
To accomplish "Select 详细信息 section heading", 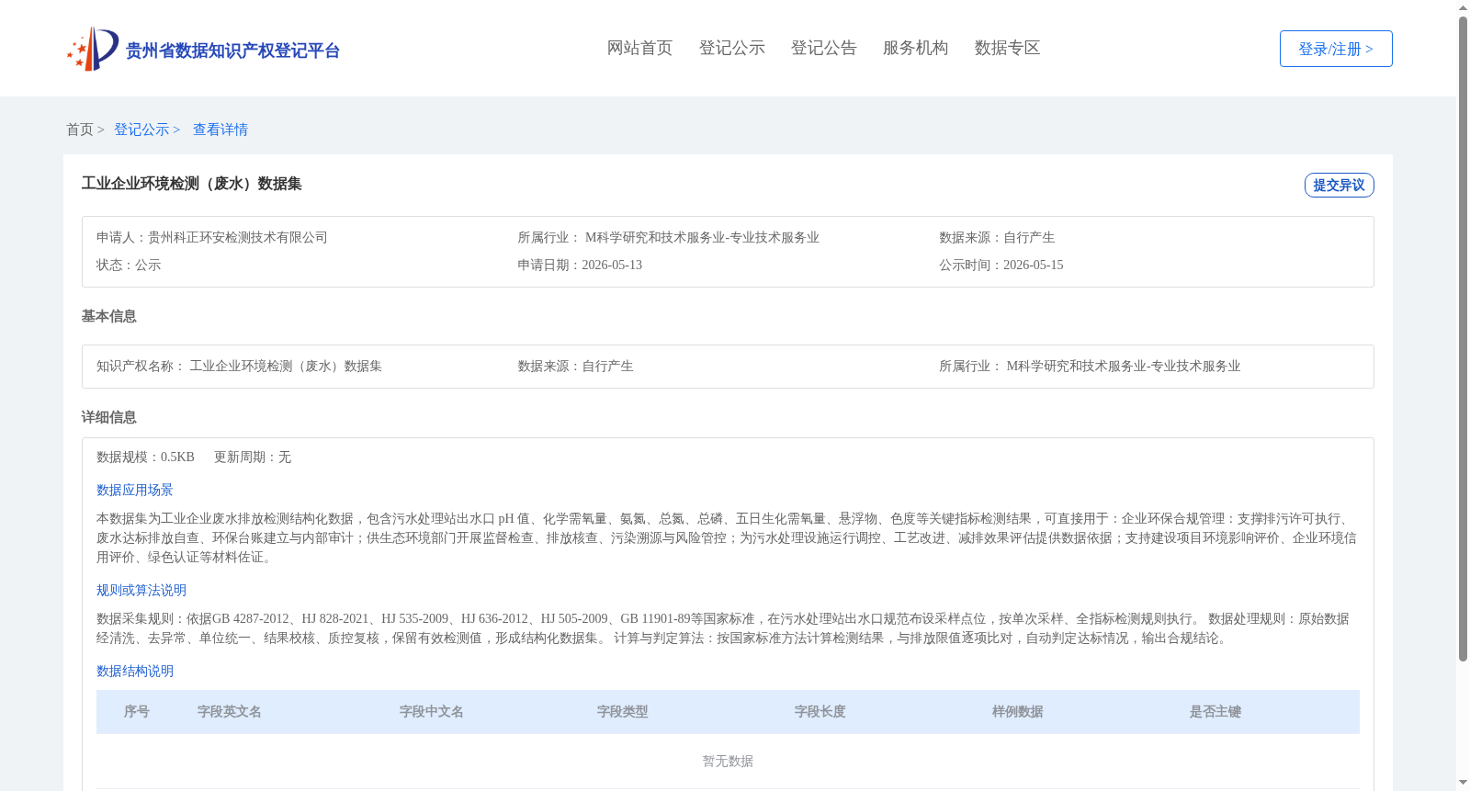I will [108, 417].
